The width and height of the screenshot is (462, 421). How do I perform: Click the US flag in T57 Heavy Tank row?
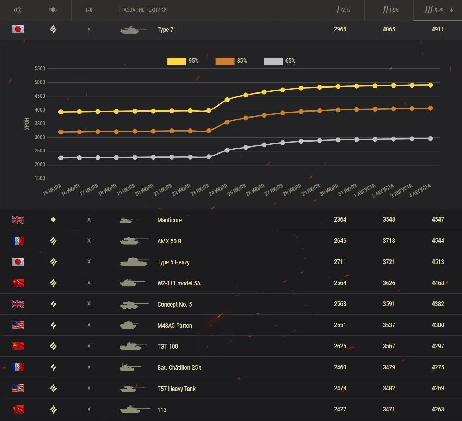click(18, 388)
